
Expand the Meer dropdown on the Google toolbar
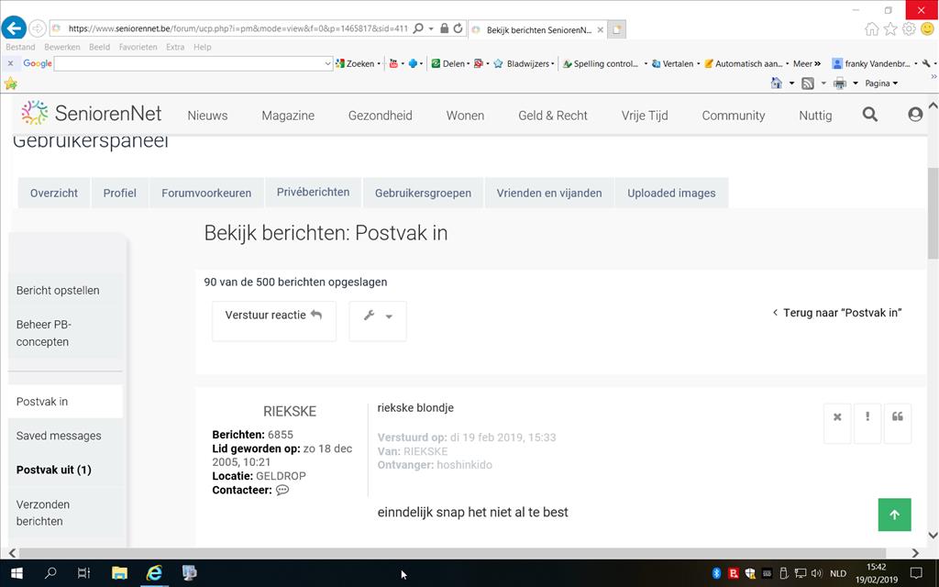pos(804,63)
